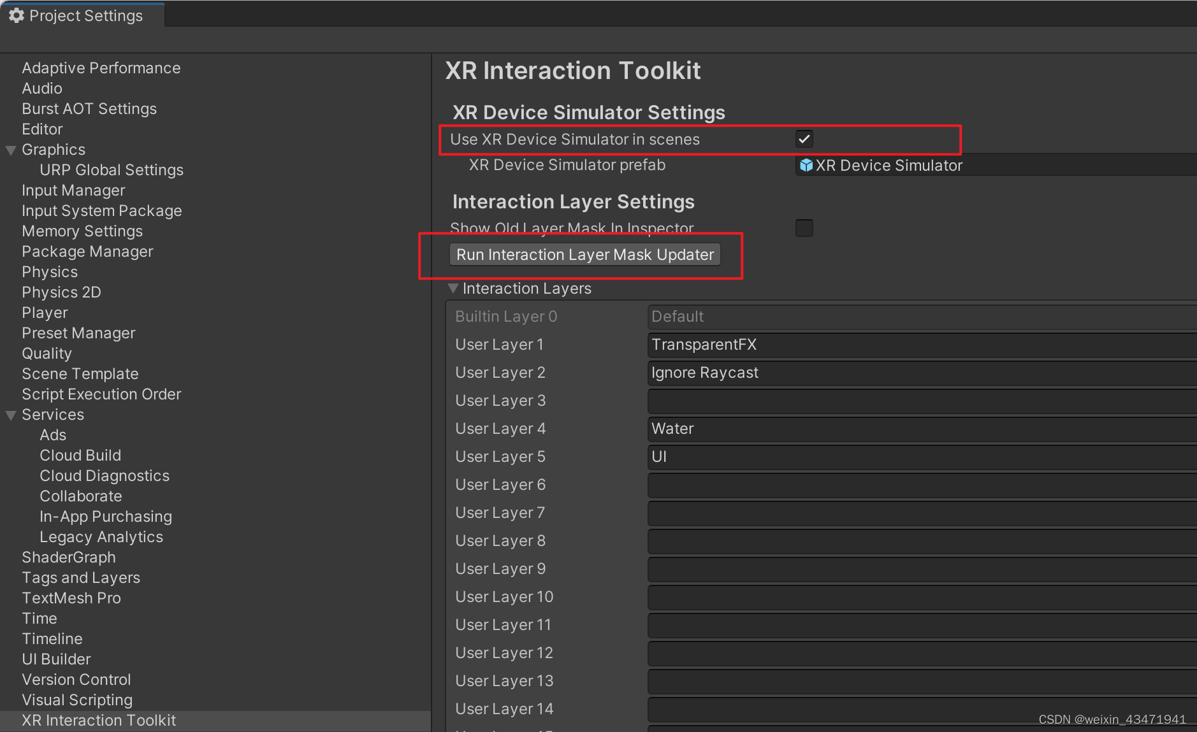Edit the User Layer 2 Ignore Raycast field
The height and width of the screenshot is (732, 1197).
922,373
